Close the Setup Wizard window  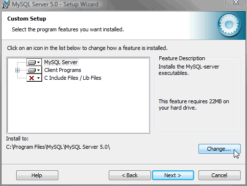[x=236, y=2]
